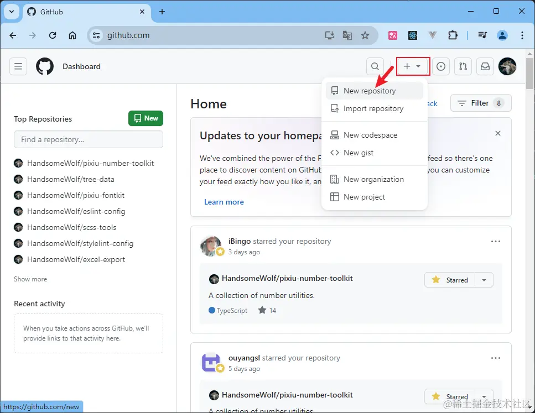Open HandsomeWolf/eslint-config repository
Viewport: 535px width, 413px height.
pos(76,211)
